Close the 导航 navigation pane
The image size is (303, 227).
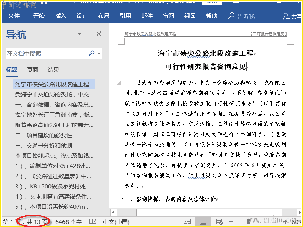coord(99,34)
